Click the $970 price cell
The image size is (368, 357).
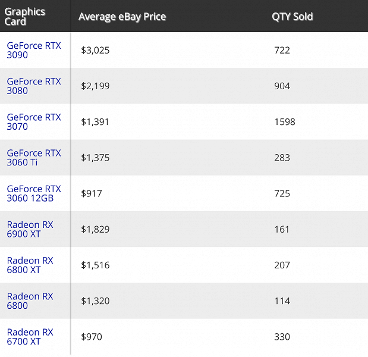click(x=92, y=337)
